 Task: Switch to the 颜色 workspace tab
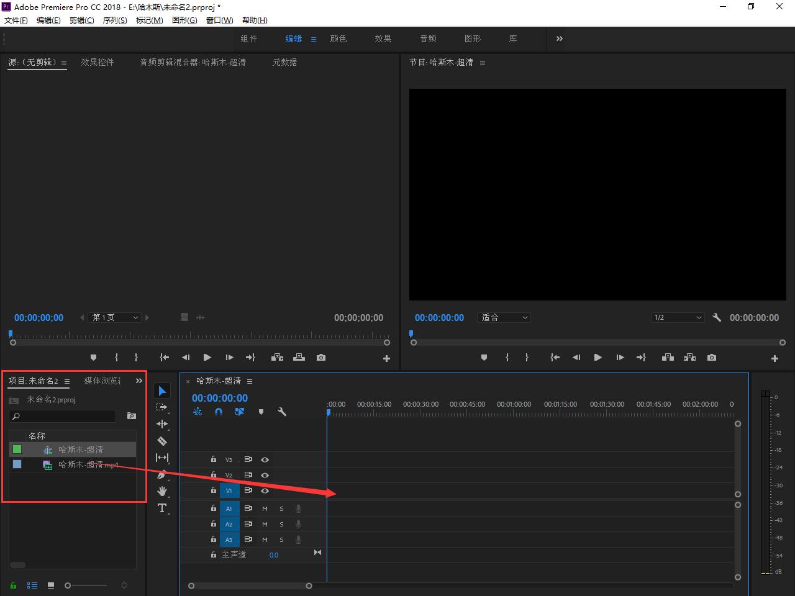point(338,38)
